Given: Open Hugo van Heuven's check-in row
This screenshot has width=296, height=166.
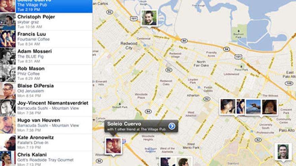Looking at the screenshot, I should (46, 125).
